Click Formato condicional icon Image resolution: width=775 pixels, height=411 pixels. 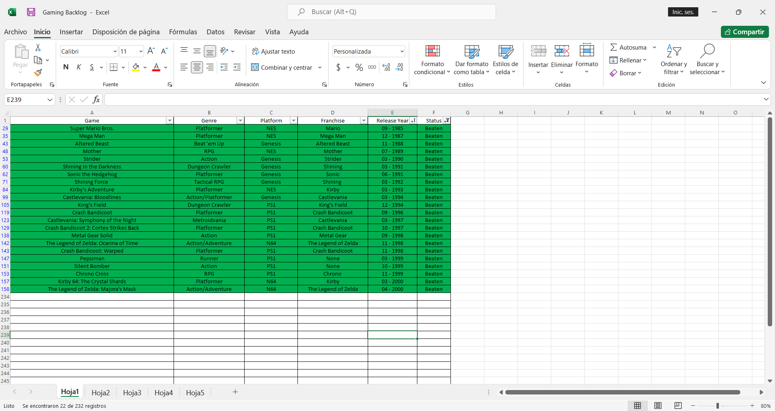(432, 51)
